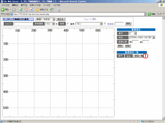
Task: Click the Home icon in toolbar
Action: [x=26, y=10]
